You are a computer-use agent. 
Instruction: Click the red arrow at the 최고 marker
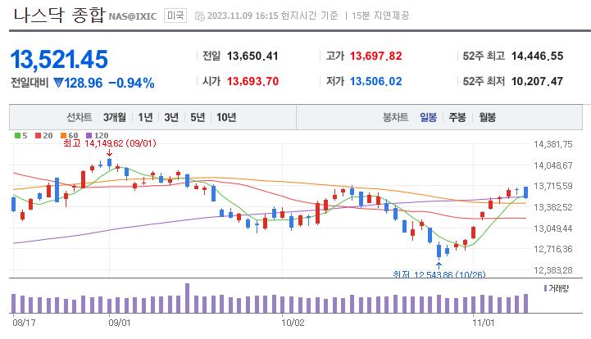(x=110, y=152)
